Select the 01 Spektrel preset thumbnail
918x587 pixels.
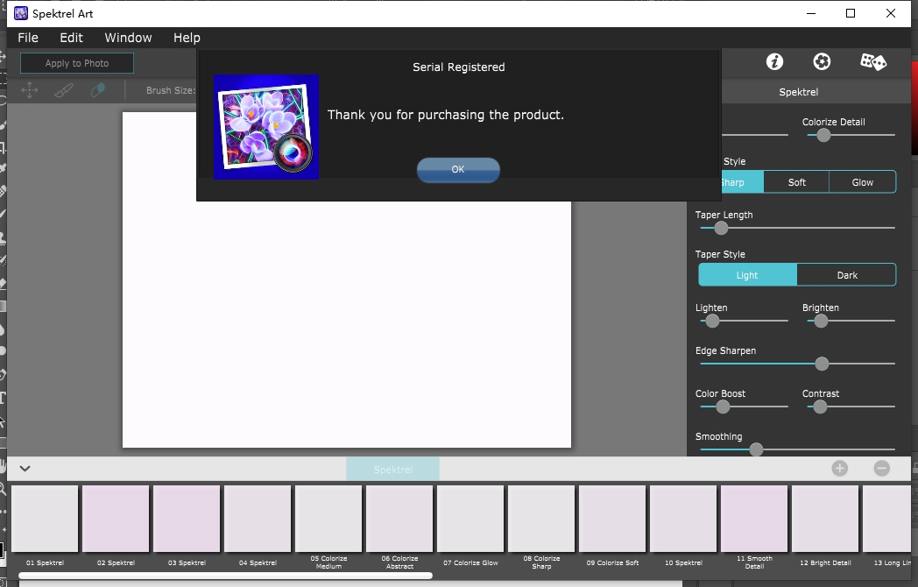[45, 519]
